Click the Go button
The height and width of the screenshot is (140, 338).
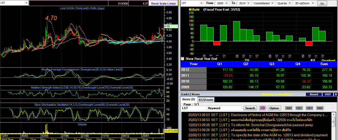(322, 4)
